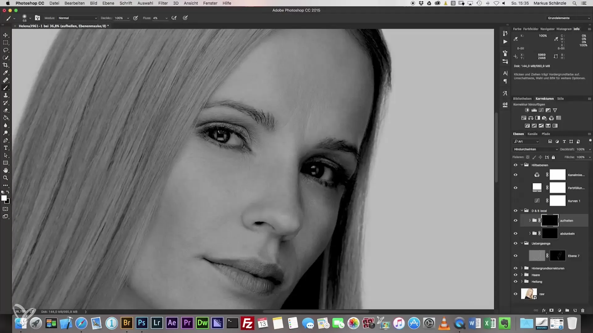This screenshot has width=593, height=333.
Task: Add a Brightness/Contrast adjustment icon
Action: pos(527,110)
